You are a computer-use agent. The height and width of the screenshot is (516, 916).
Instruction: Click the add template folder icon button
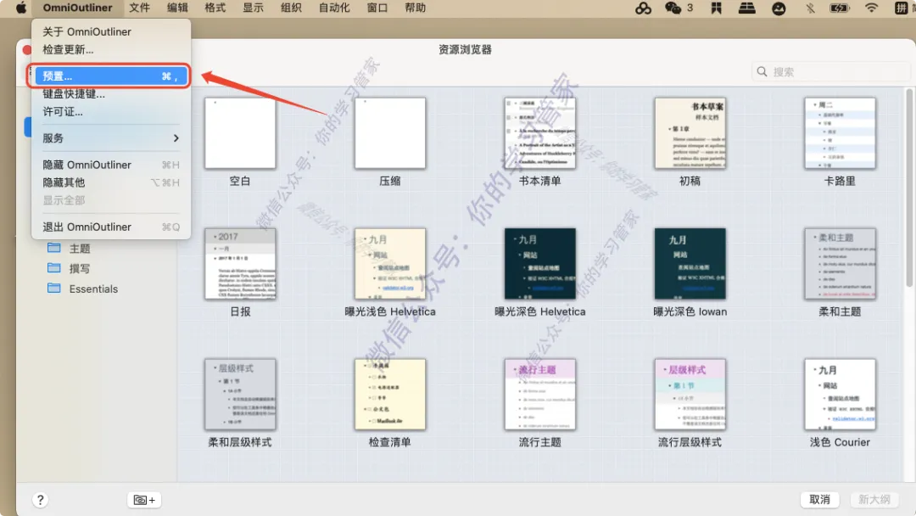(144, 500)
